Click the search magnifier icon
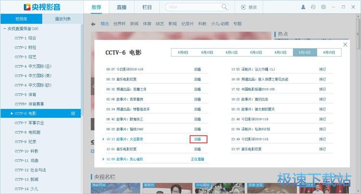Screen dimensions: 361x194 tap(224, 7)
